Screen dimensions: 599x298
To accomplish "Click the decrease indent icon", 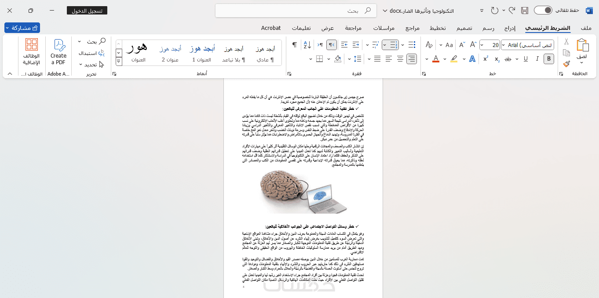I will [356, 45].
